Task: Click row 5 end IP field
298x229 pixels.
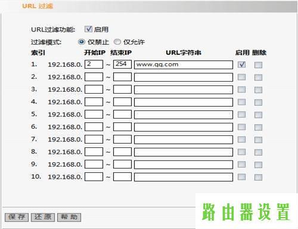Action: coord(122,114)
